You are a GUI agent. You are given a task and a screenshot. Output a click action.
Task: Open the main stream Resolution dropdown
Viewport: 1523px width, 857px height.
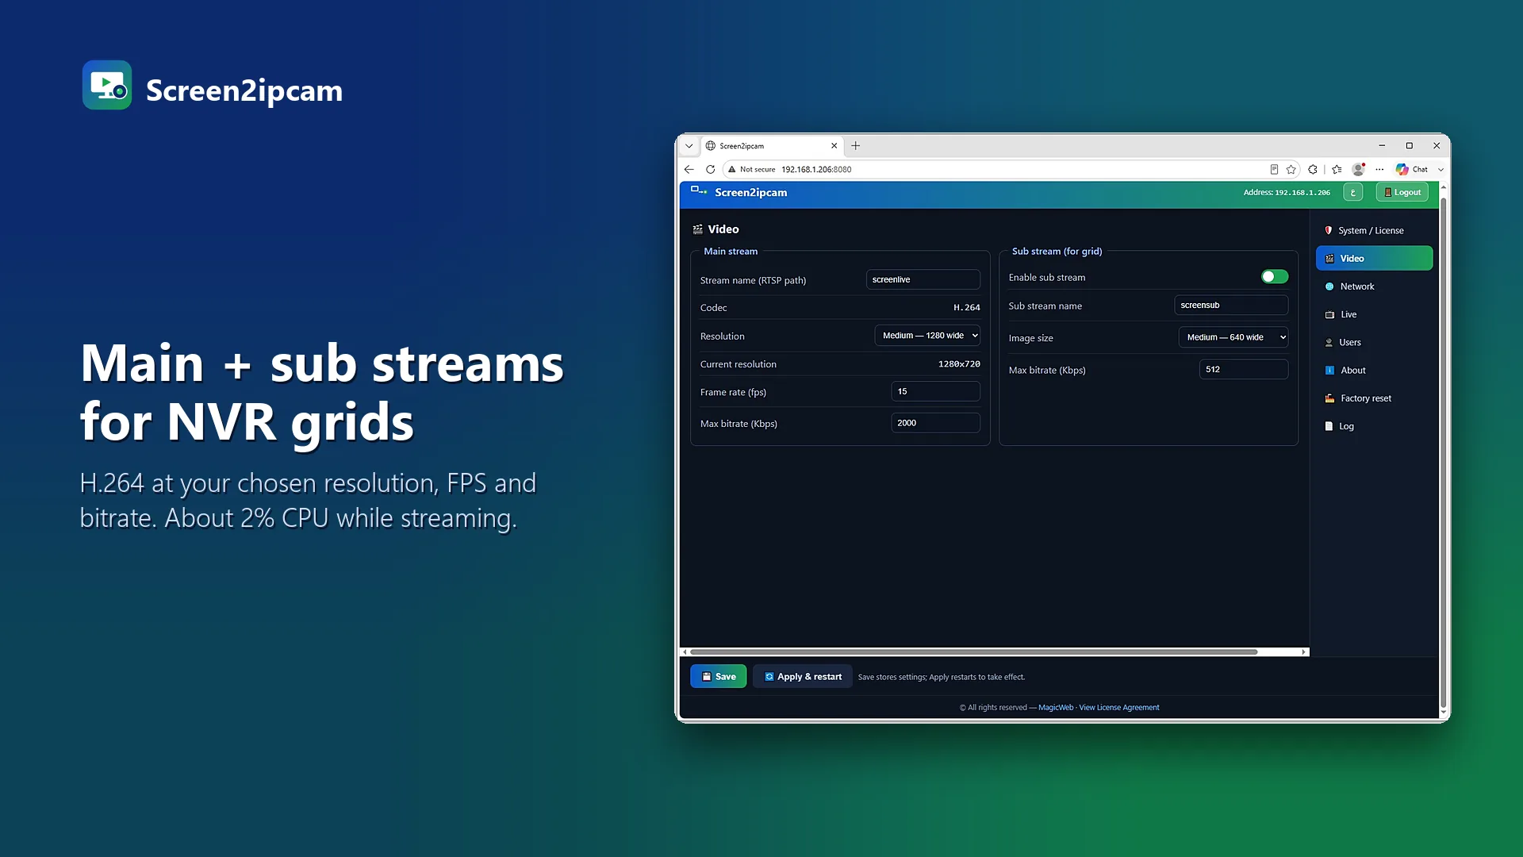click(926, 336)
